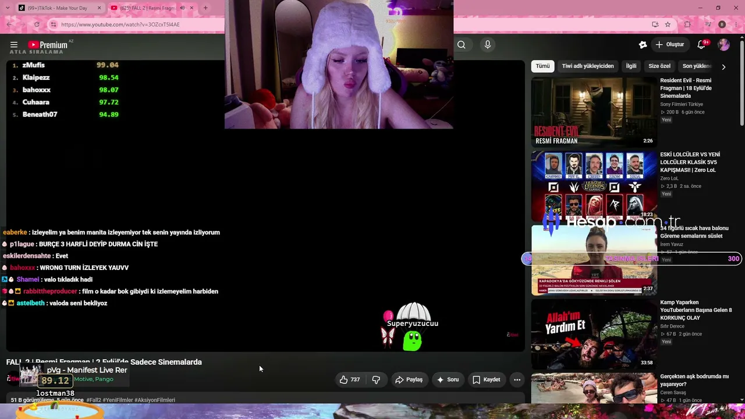Click the Oluştur create button

tap(670, 45)
